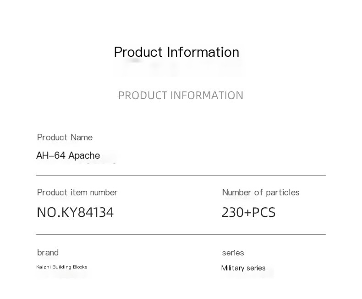This screenshot has height=299, width=362.
Task: Select the Product Name label
Action: pos(65,138)
